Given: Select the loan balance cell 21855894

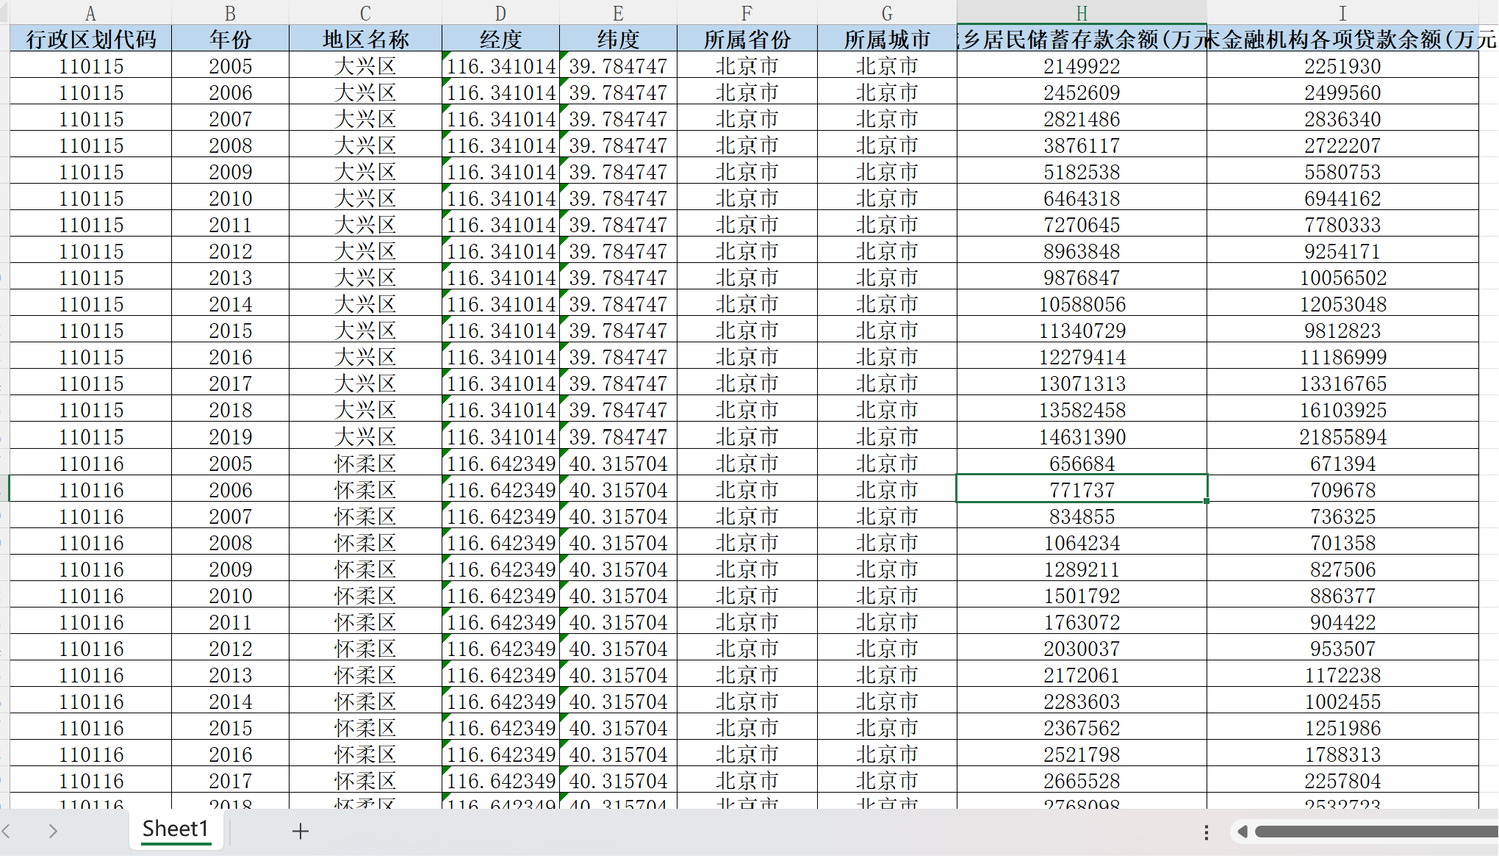Looking at the screenshot, I should (1342, 437).
